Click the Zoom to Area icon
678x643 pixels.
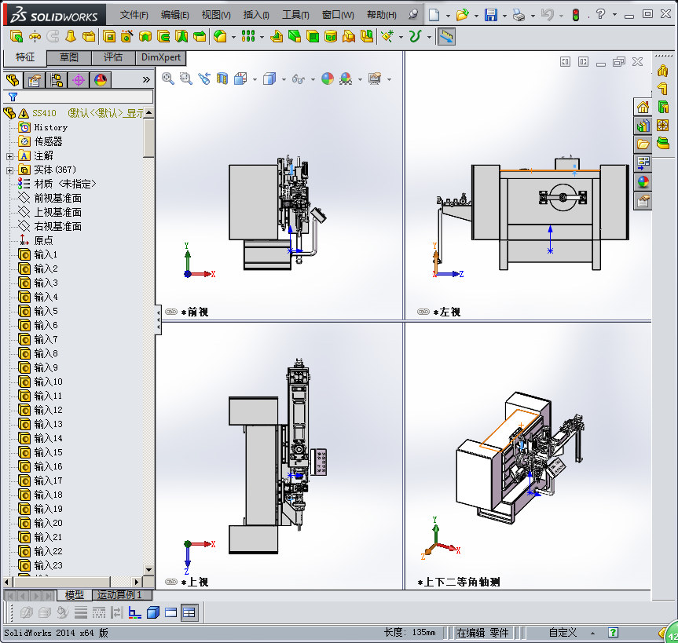[x=186, y=79]
